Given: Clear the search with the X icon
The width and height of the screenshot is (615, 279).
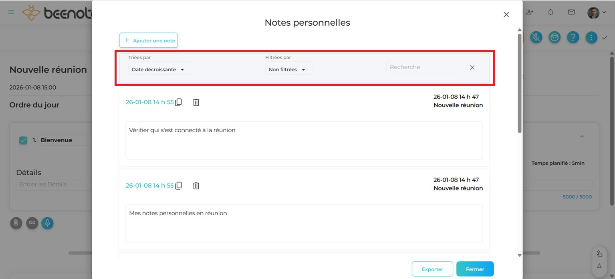Looking at the screenshot, I should 472,67.
